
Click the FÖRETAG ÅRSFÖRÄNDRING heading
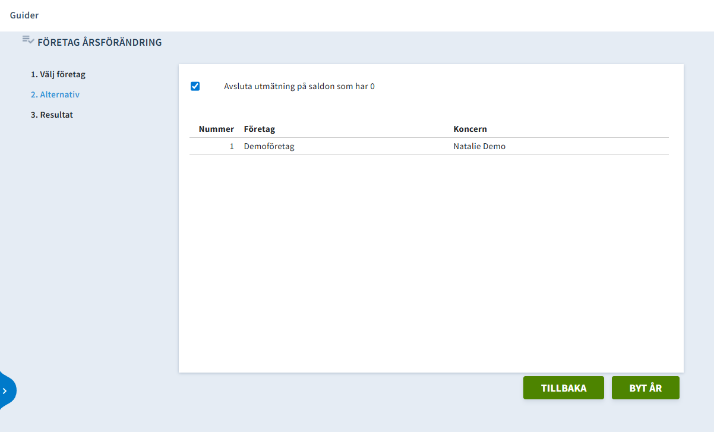click(99, 43)
